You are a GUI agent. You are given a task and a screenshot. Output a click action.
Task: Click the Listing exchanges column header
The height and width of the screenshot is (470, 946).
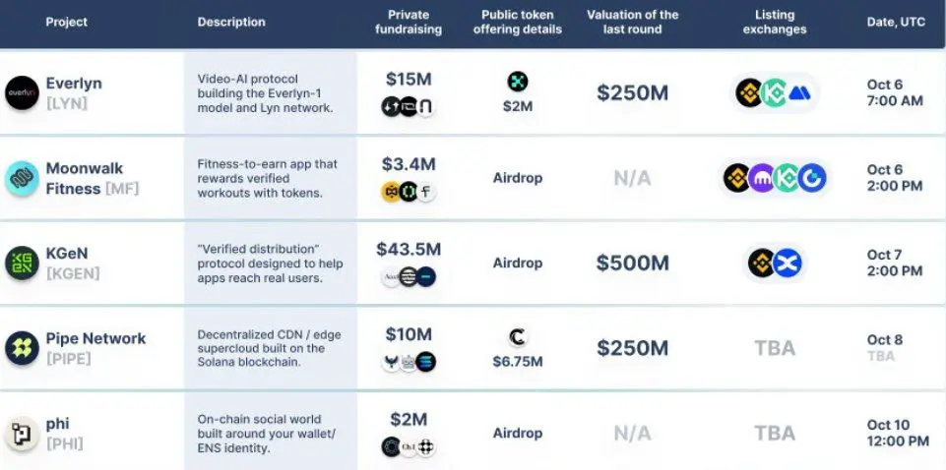(774, 22)
